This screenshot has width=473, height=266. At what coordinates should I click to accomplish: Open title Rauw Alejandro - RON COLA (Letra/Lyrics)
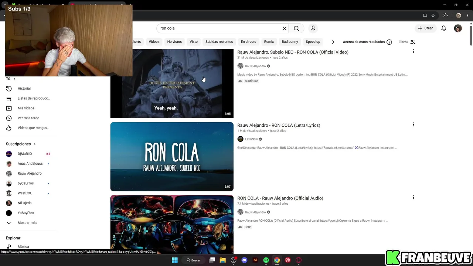[279, 125]
